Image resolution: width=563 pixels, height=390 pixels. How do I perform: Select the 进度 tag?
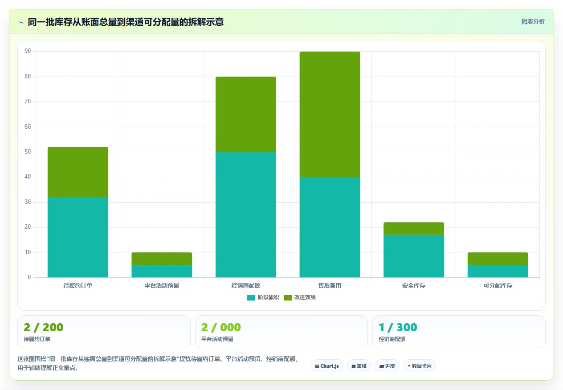coord(387,366)
